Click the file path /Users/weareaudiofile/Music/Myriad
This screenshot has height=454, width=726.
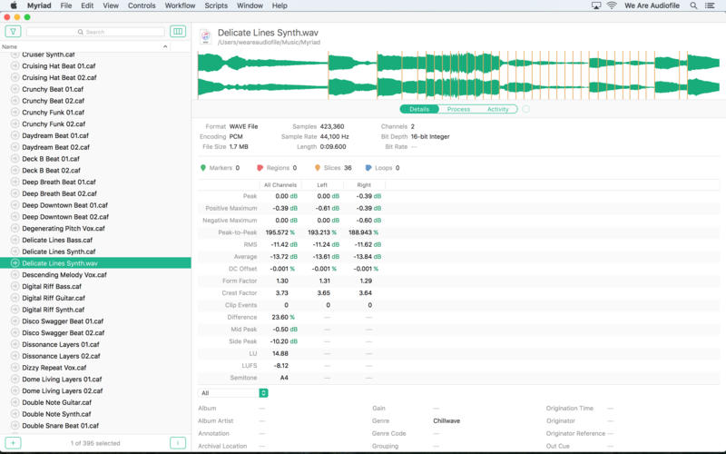point(269,42)
